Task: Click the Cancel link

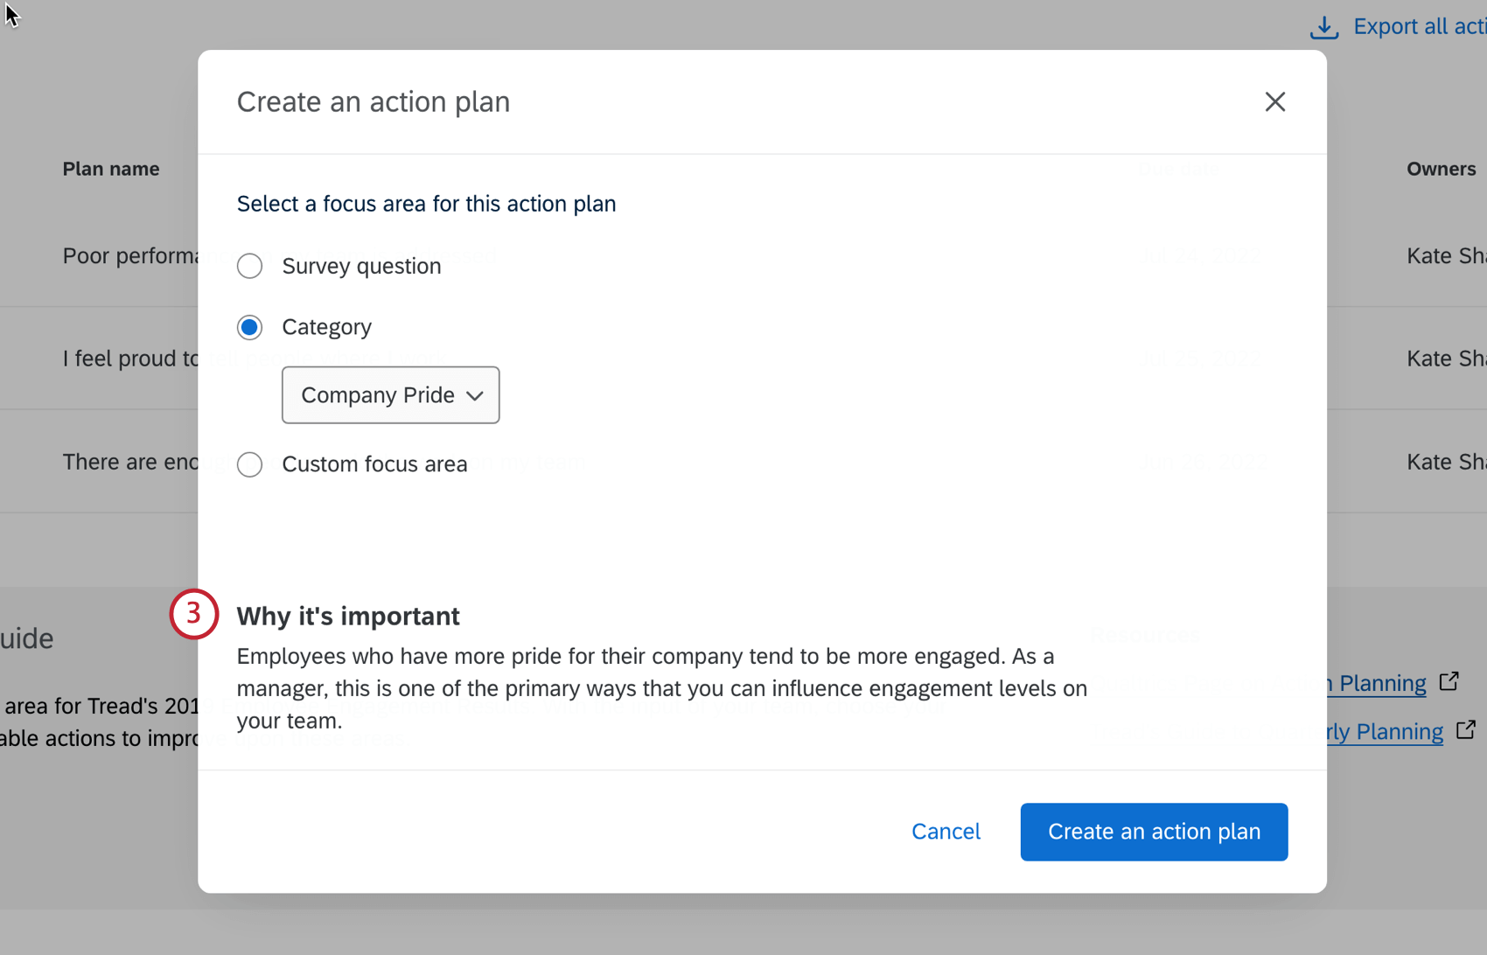Action: [946, 832]
